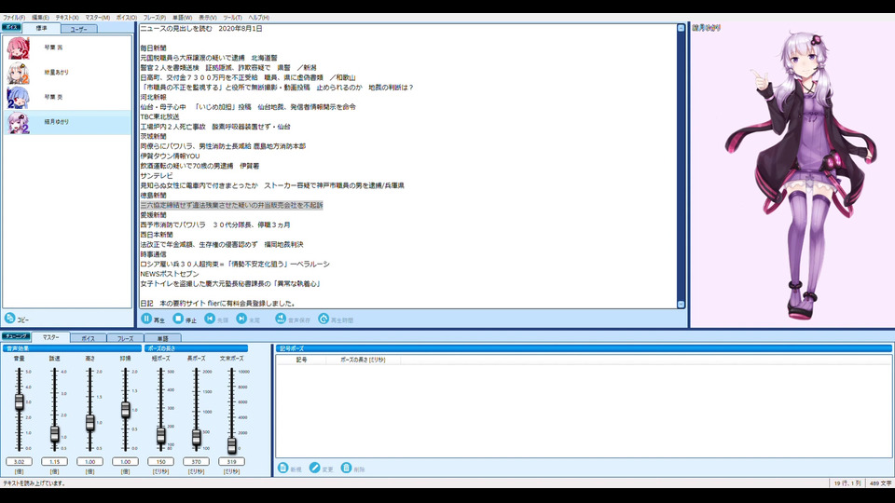Click the 記号 column header
This screenshot has height=503, width=895.
coord(301,360)
